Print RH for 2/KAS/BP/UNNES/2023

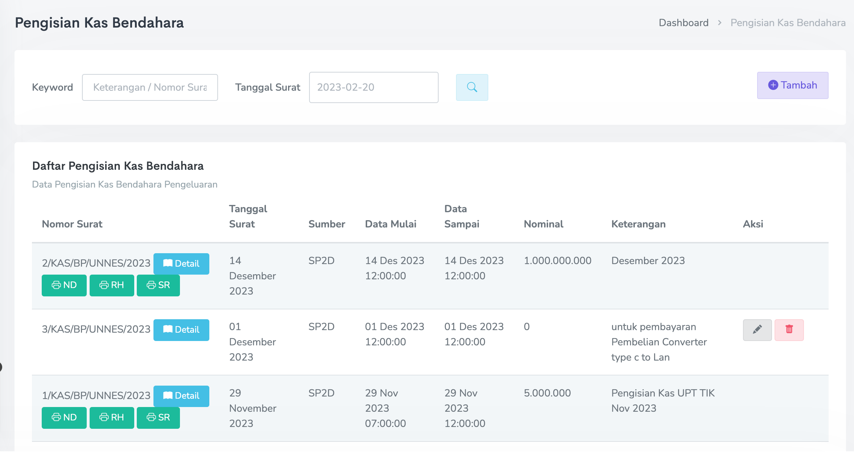click(112, 285)
